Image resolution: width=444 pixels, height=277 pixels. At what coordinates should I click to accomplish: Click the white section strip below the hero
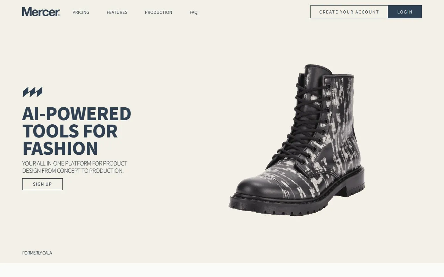222,270
